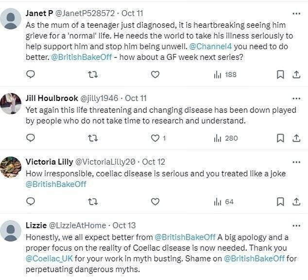Share Jill Houlbrook's tweet

coord(295,138)
